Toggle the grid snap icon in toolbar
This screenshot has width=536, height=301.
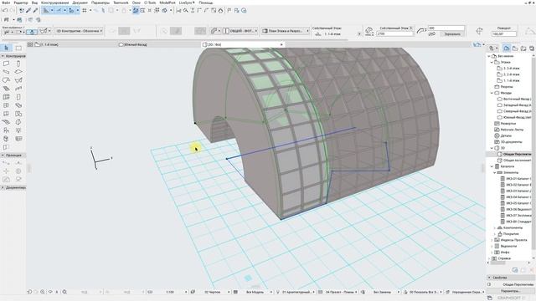[x=84, y=11]
